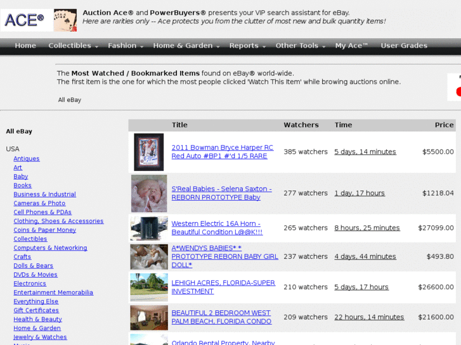Screen dimensions: 461x345
Task: Browse the Baby category
Action: click(x=21, y=177)
